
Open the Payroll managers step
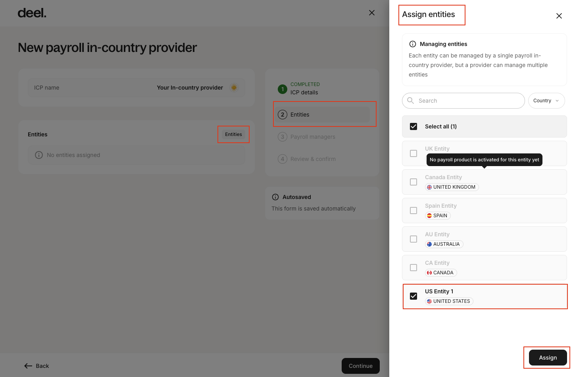312,137
